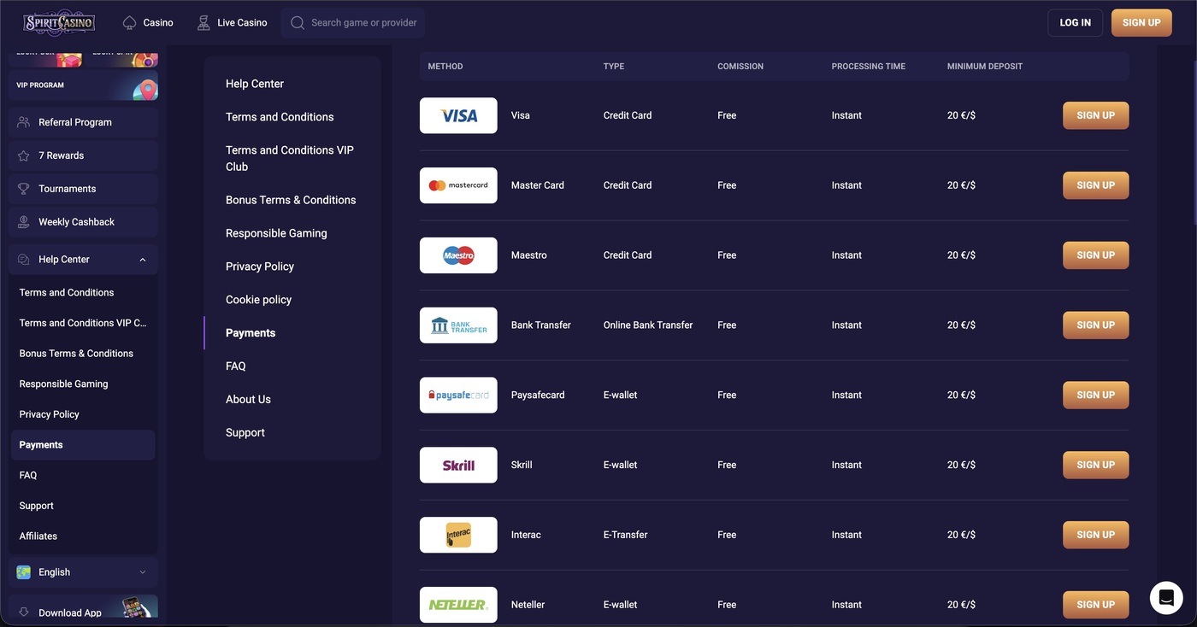Select Payments in the left sidebar
This screenshot has height=627, width=1197.
click(x=83, y=445)
